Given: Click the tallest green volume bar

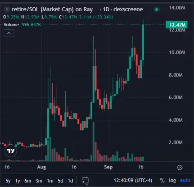Looking at the screenshot, I should (x=94, y=142).
